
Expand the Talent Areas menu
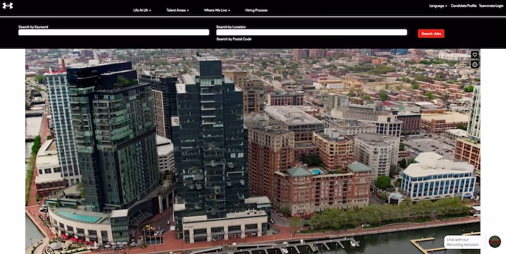(x=178, y=10)
